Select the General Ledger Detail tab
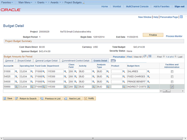 46,61
